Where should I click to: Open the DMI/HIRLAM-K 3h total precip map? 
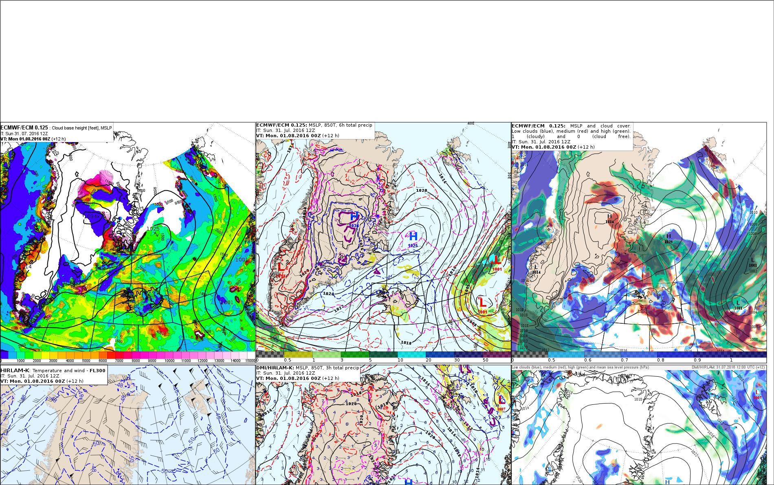point(383,425)
